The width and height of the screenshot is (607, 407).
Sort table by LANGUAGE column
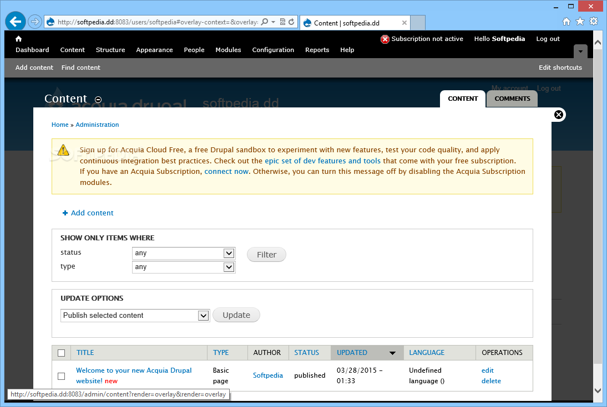point(427,353)
